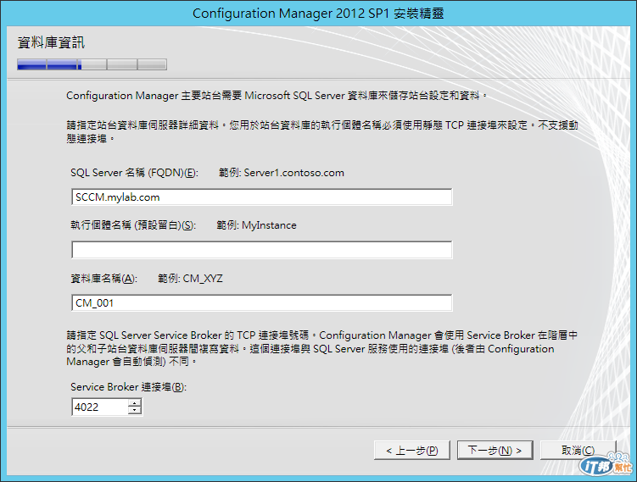
Task: Click the example text 'CM_XYZ'
Action: click(203, 279)
